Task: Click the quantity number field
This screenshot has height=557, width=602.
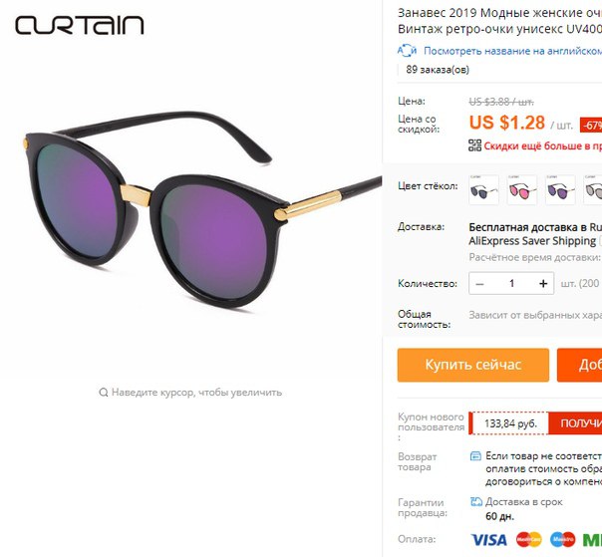Action: [x=511, y=284]
